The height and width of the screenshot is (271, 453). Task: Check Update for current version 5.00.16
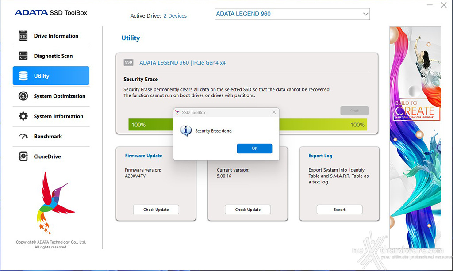click(248, 210)
